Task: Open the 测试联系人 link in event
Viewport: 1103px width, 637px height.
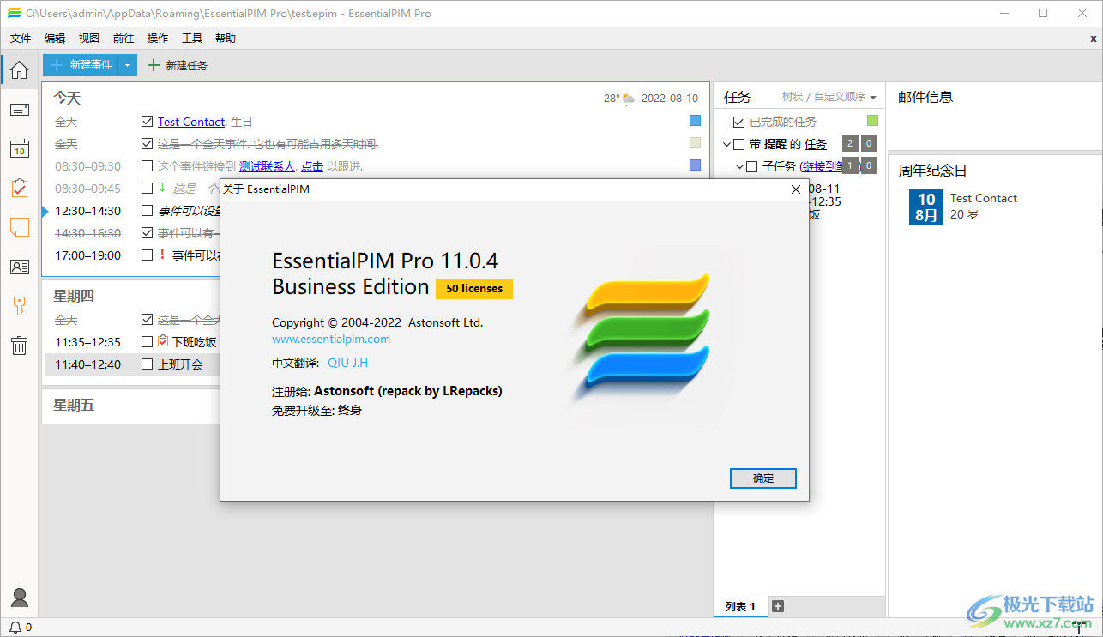Action: pos(267,166)
